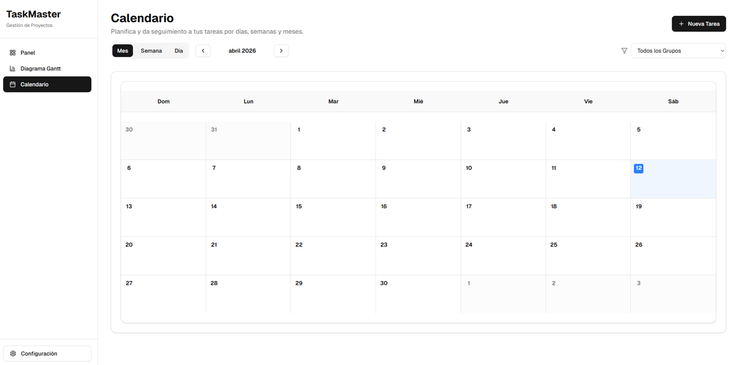Viewport: 736px width, 365px height.
Task: Select day 30 of the current month
Action: pyautogui.click(x=418, y=294)
